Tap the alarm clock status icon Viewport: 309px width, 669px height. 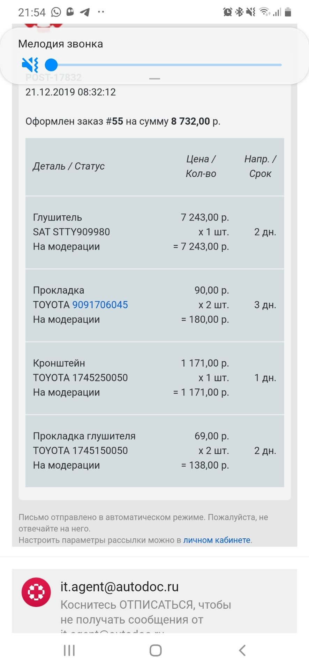tap(228, 12)
